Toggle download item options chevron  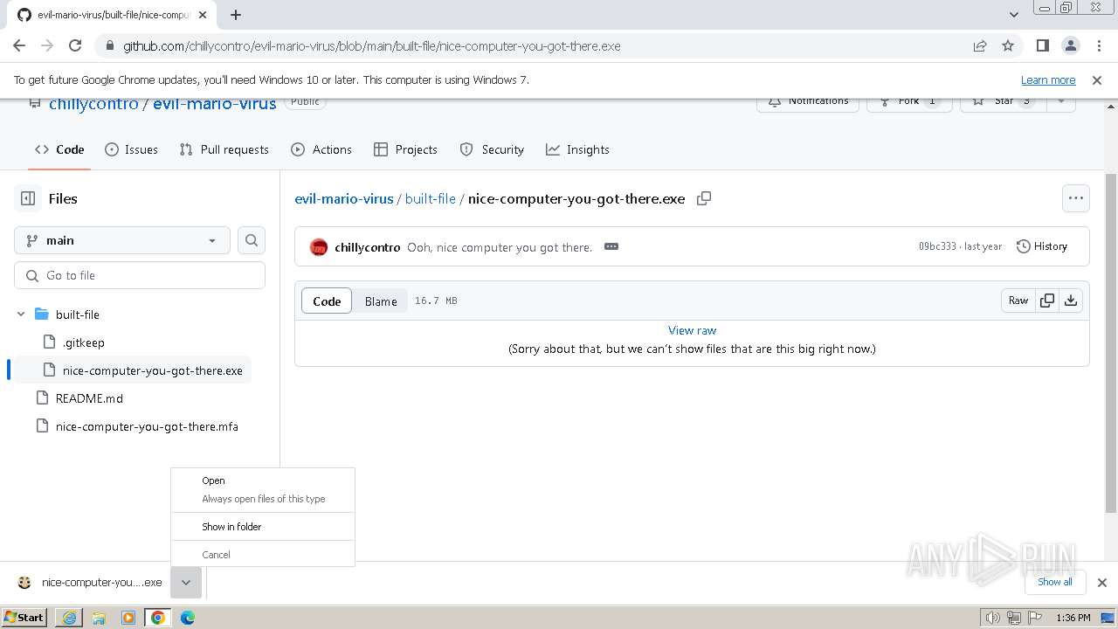point(186,583)
